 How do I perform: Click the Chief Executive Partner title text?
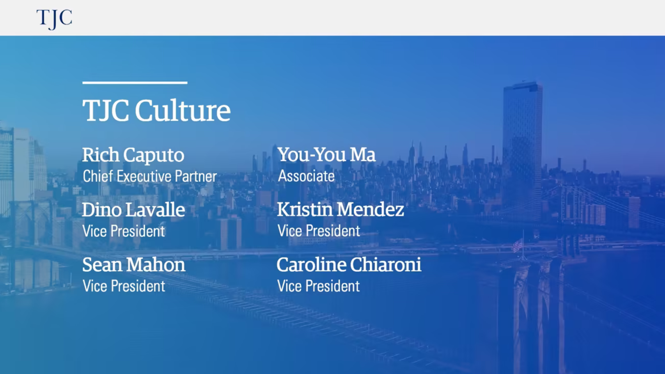click(149, 177)
